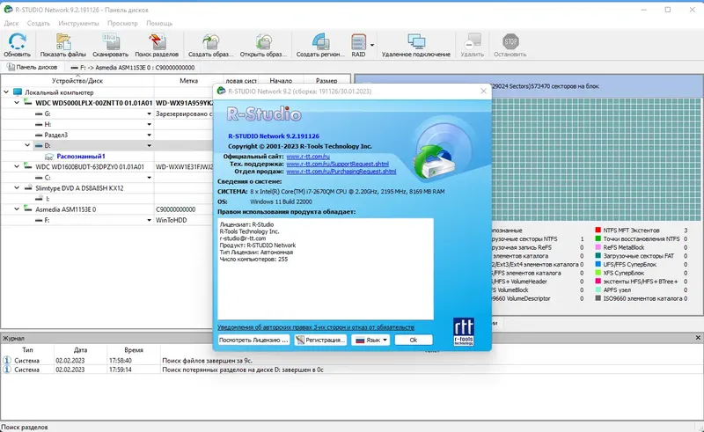
Task: Click the Обновить refresh toolbar icon
Action: pos(17,41)
